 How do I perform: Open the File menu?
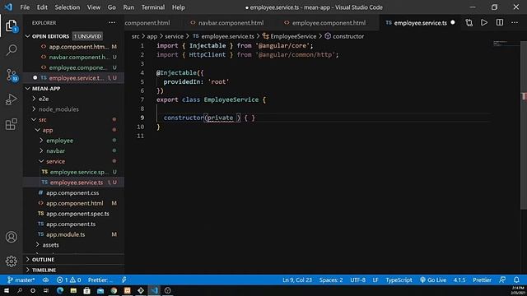coord(25,7)
